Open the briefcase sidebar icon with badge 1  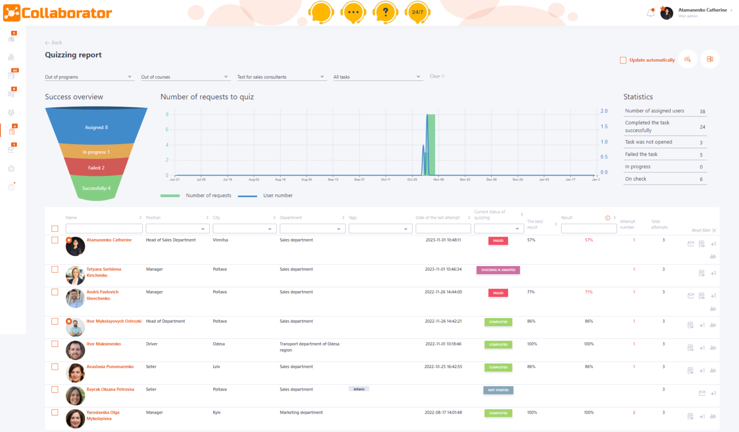[12, 150]
